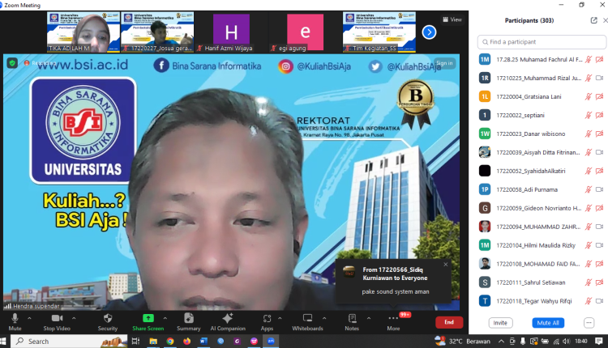The width and height of the screenshot is (608, 348).
Task: Open the Apps icon in toolbar
Action: [267, 319]
